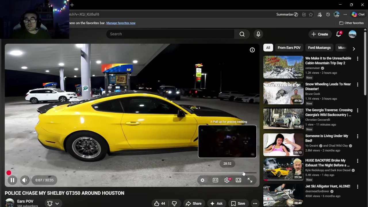Image resolution: width=368 pixels, height=207 pixels.
Task: Pause the video playback
Action: [x=12, y=180]
